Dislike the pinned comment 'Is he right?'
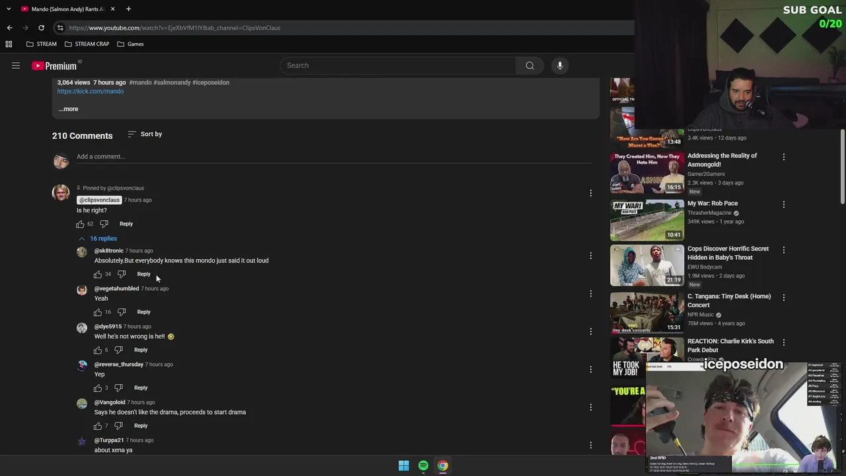The height and width of the screenshot is (476, 846). tap(104, 224)
